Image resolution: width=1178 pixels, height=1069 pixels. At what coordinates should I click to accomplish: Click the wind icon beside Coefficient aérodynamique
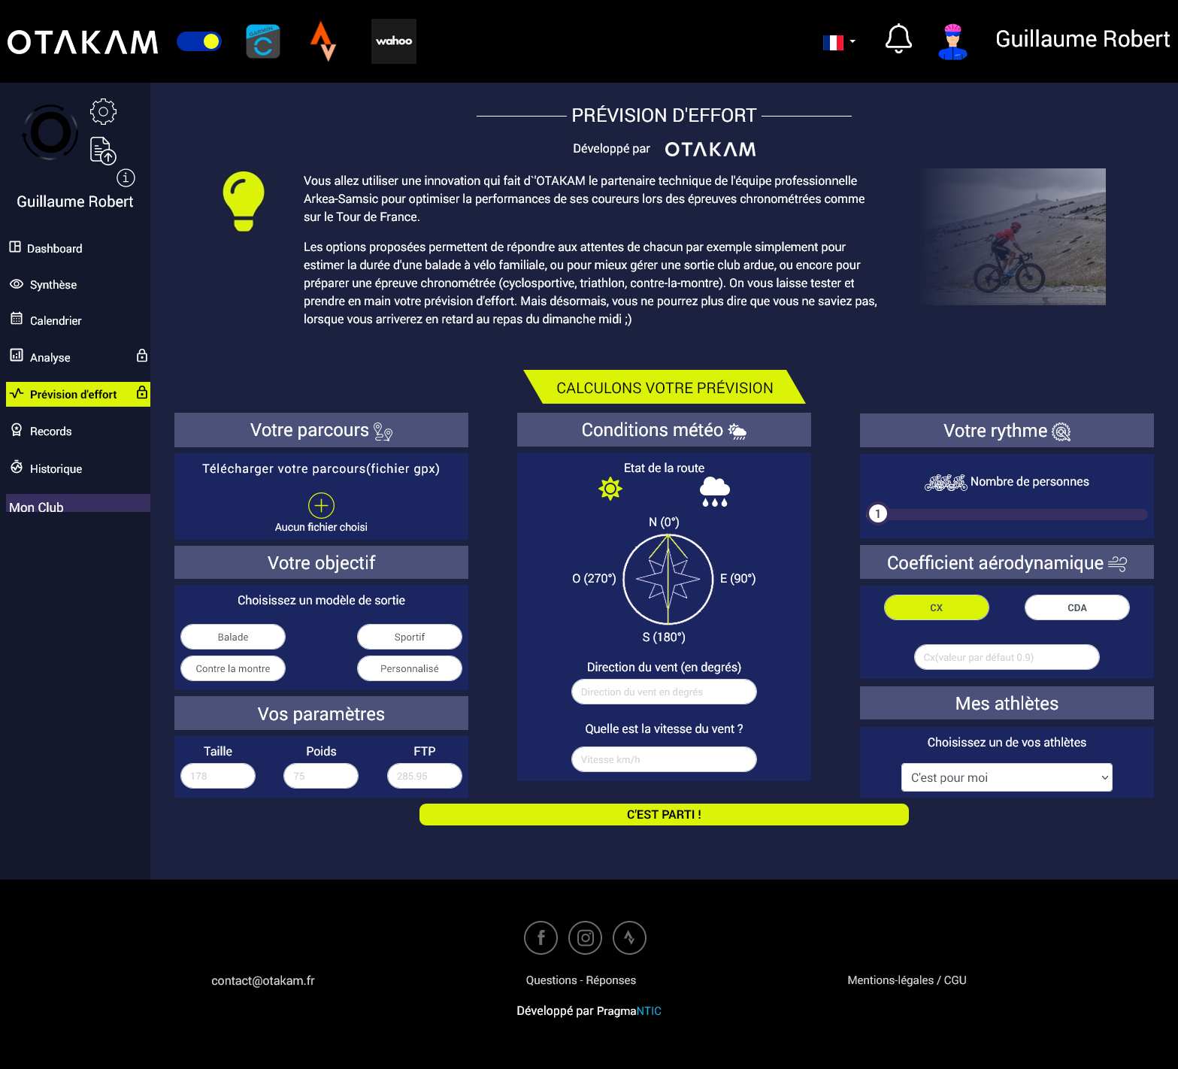(1118, 564)
